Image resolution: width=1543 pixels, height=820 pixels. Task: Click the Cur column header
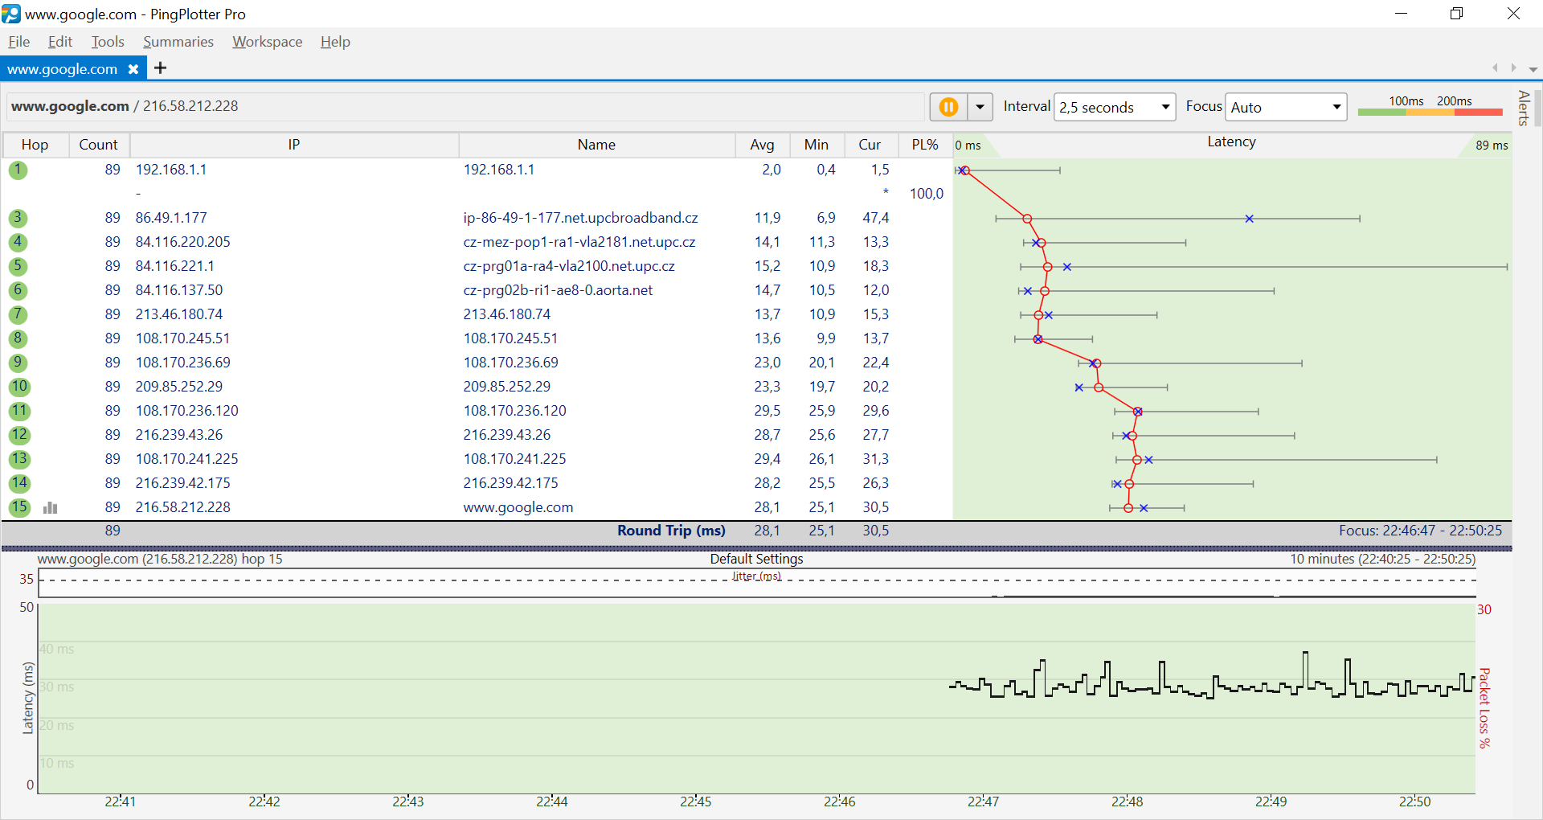click(x=870, y=145)
